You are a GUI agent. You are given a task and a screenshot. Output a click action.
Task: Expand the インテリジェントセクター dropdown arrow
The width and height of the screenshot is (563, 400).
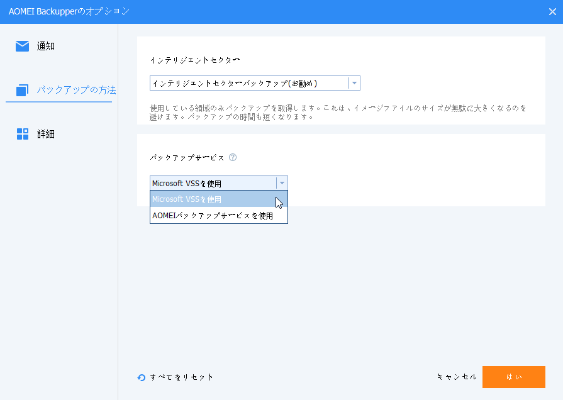pos(354,83)
